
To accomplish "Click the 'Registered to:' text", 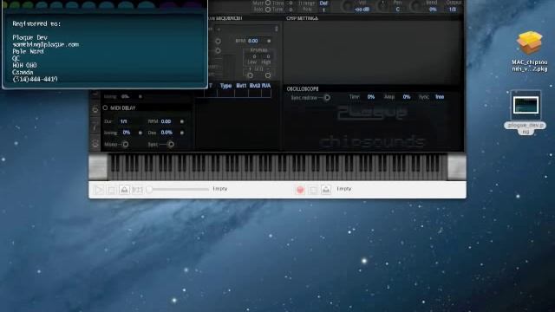I will click(x=36, y=23).
